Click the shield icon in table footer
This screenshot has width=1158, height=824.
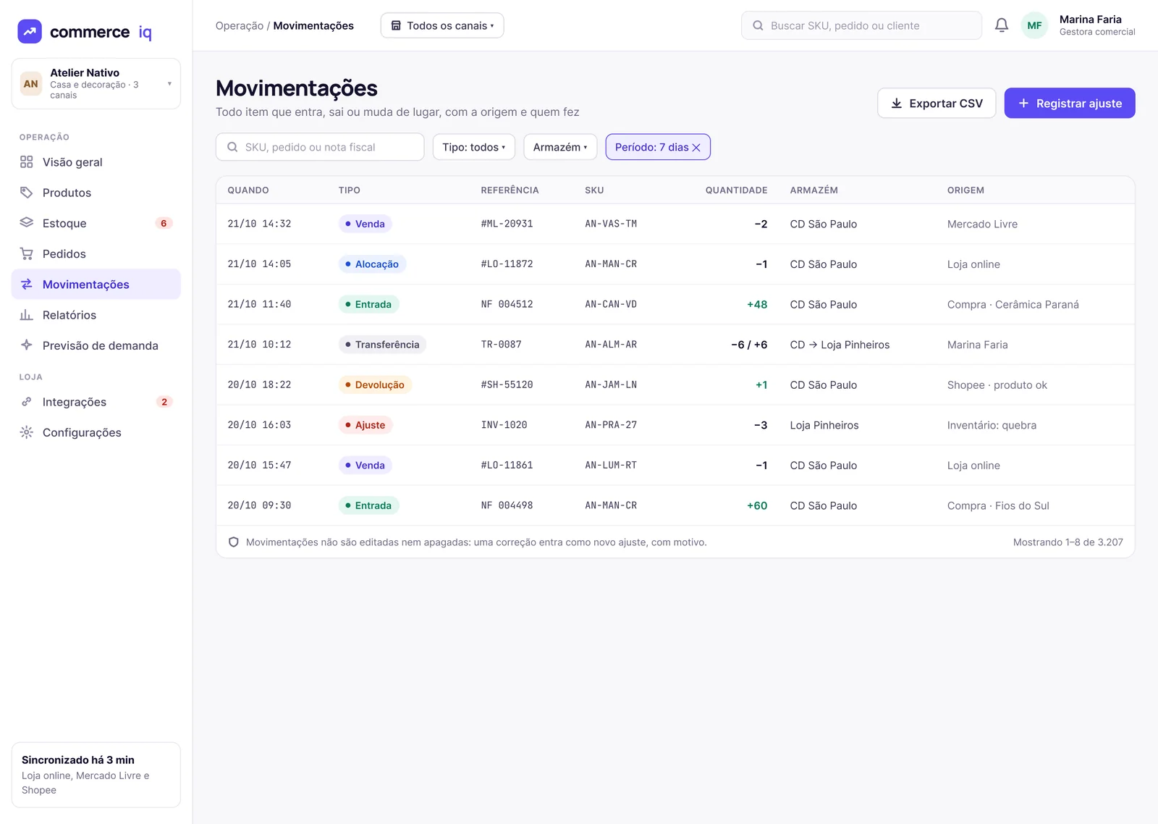(x=234, y=542)
